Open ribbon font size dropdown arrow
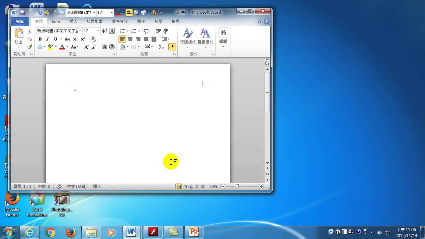The image size is (425, 239). [x=98, y=31]
